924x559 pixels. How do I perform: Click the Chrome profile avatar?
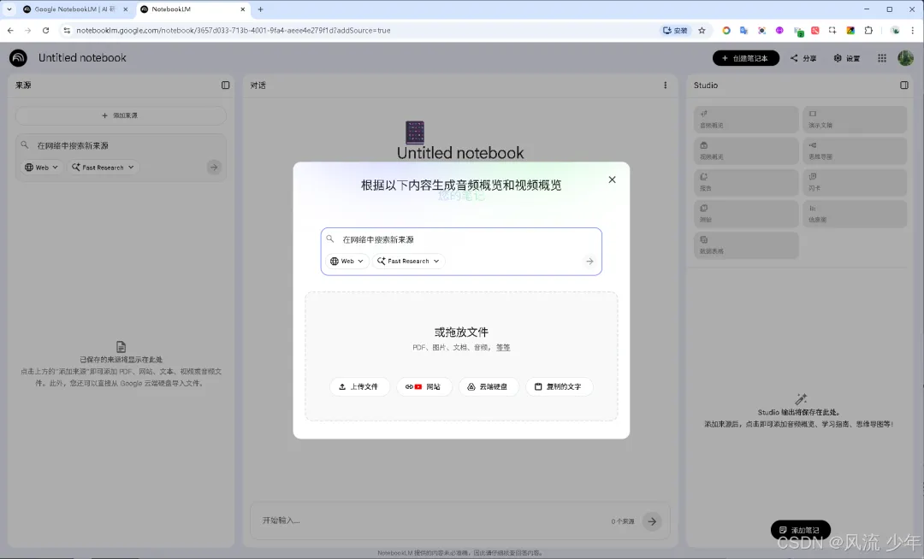pos(895,31)
